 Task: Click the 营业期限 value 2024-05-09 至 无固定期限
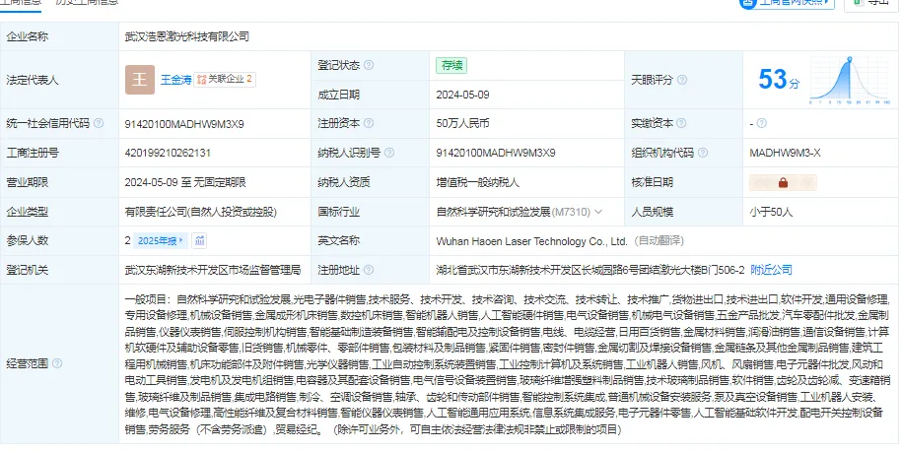pos(185,183)
